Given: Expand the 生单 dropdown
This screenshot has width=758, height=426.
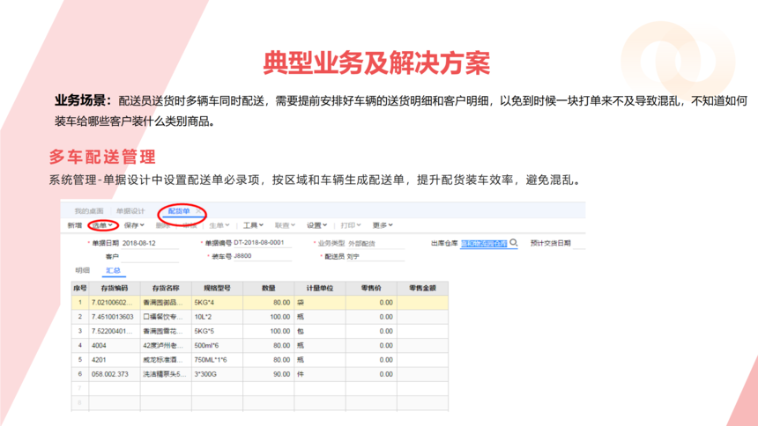Looking at the screenshot, I should coord(219,225).
